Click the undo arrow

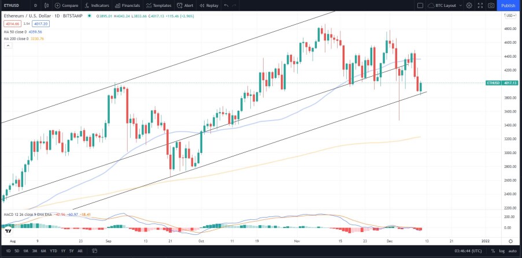[227, 5]
